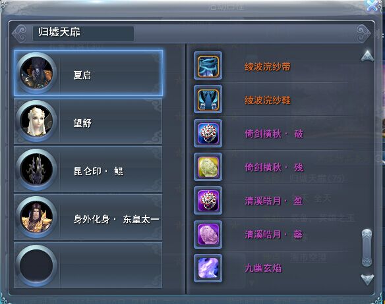385x304 pixels.
Task: Select the 望舒 boss portrait
Action: tap(36, 121)
